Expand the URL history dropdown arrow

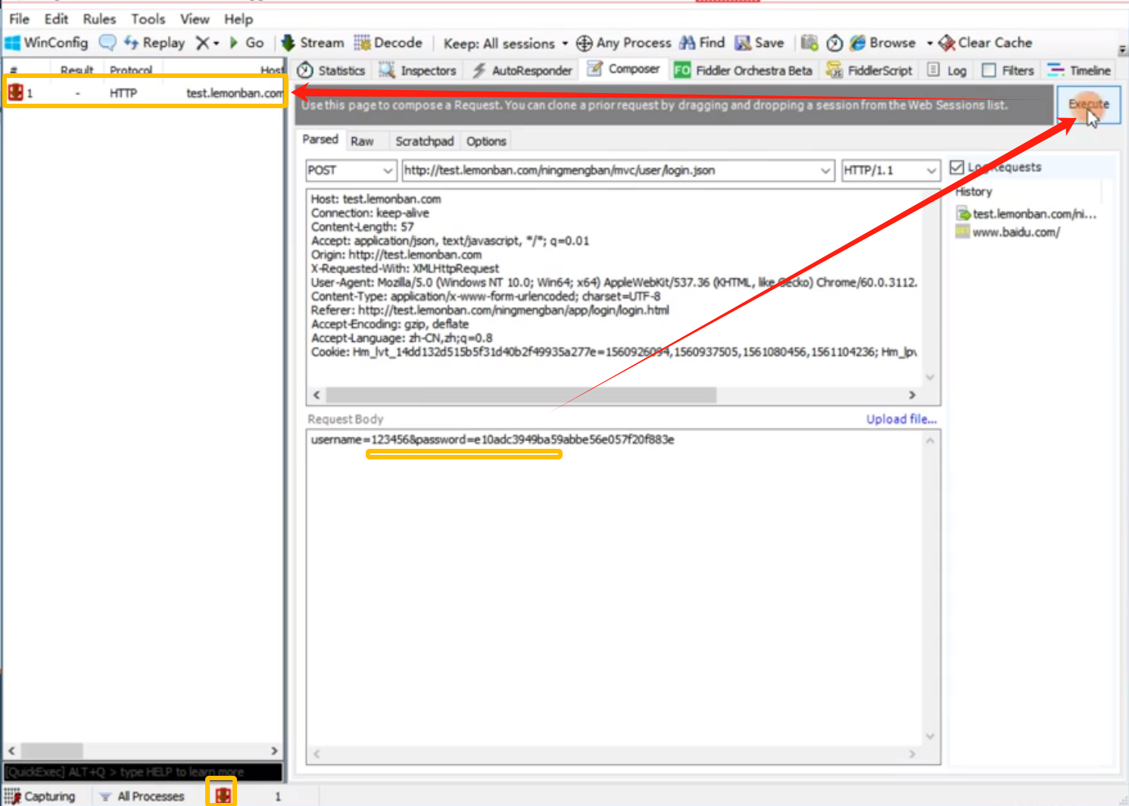(x=825, y=171)
